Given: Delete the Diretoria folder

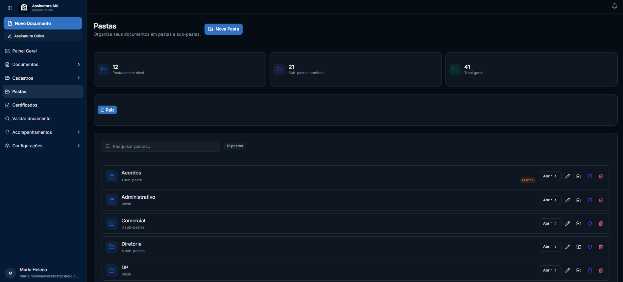Looking at the screenshot, I should pyautogui.click(x=601, y=247).
